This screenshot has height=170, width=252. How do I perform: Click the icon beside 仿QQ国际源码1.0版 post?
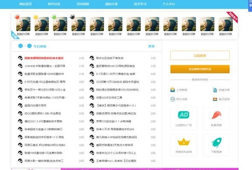point(20,113)
